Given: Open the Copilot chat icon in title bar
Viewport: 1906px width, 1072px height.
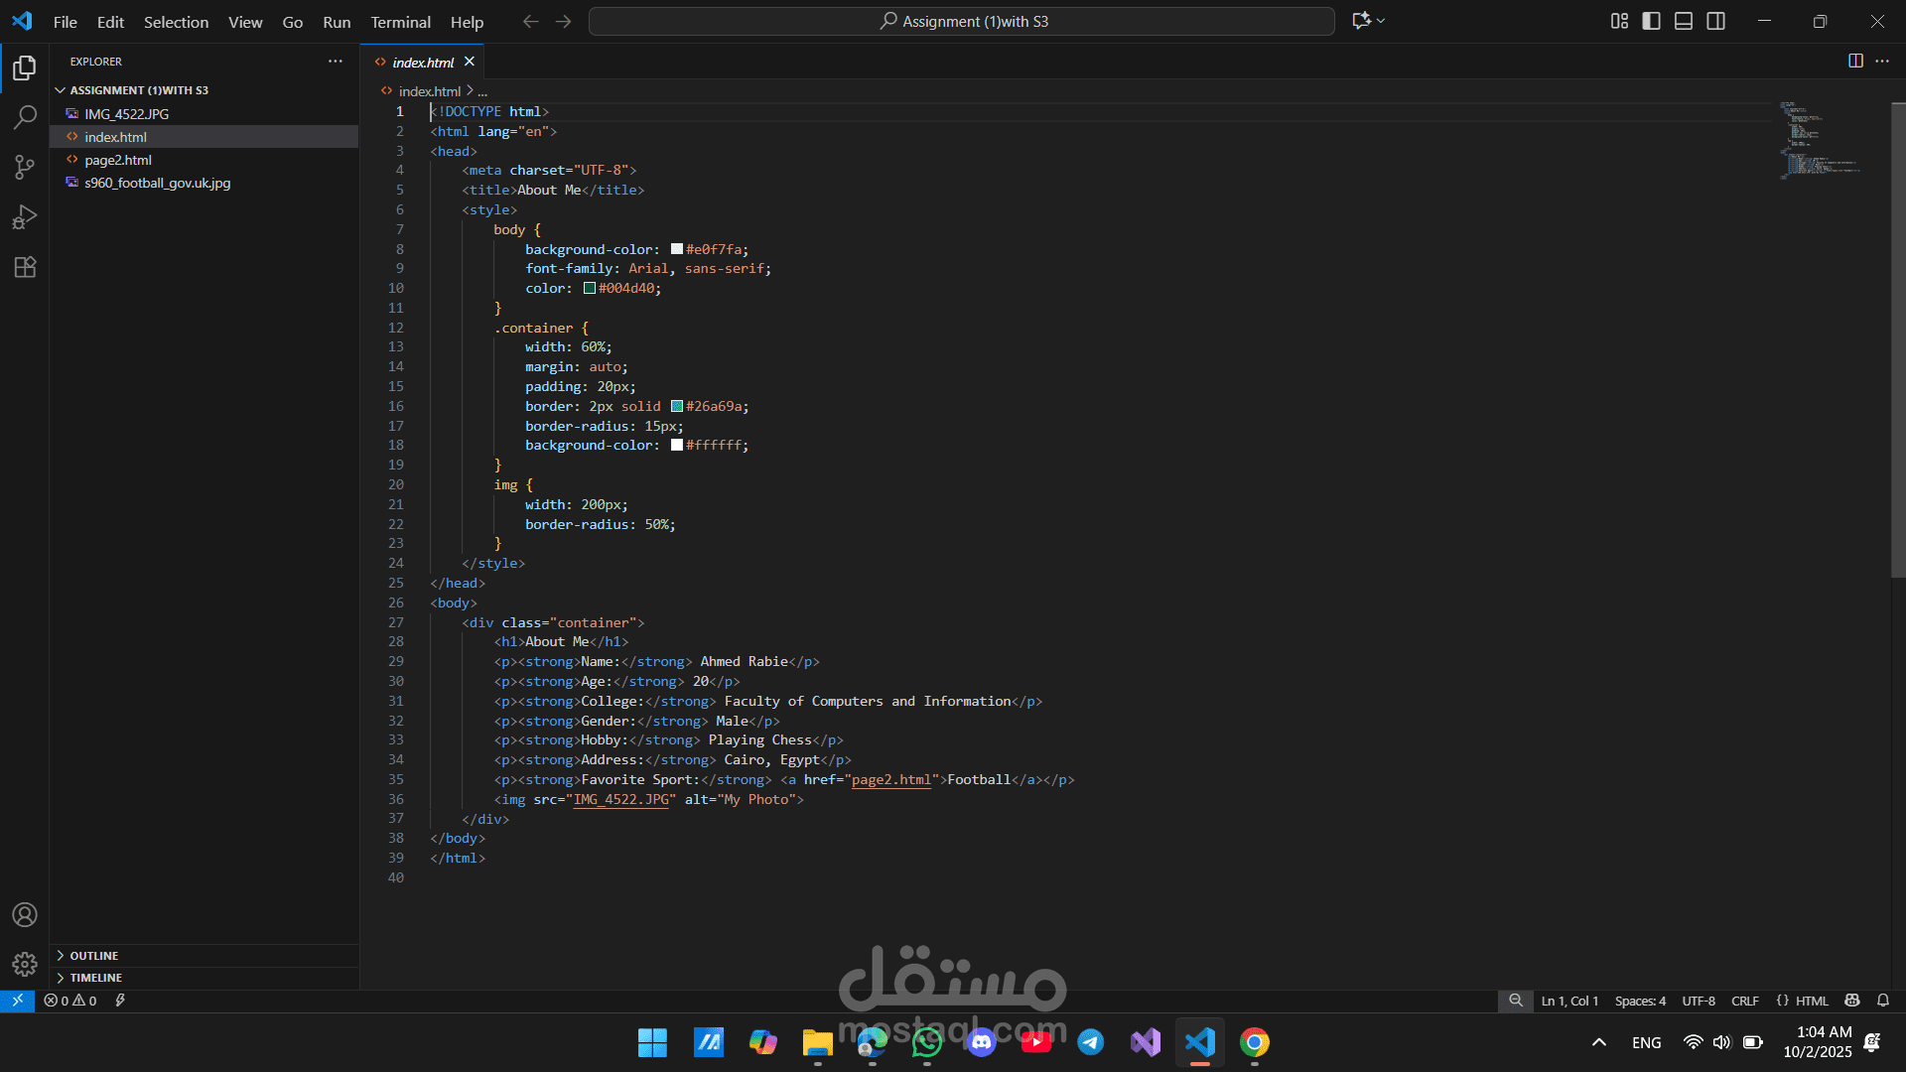Looking at the screenshot, I should click(x=1361, y=21).
